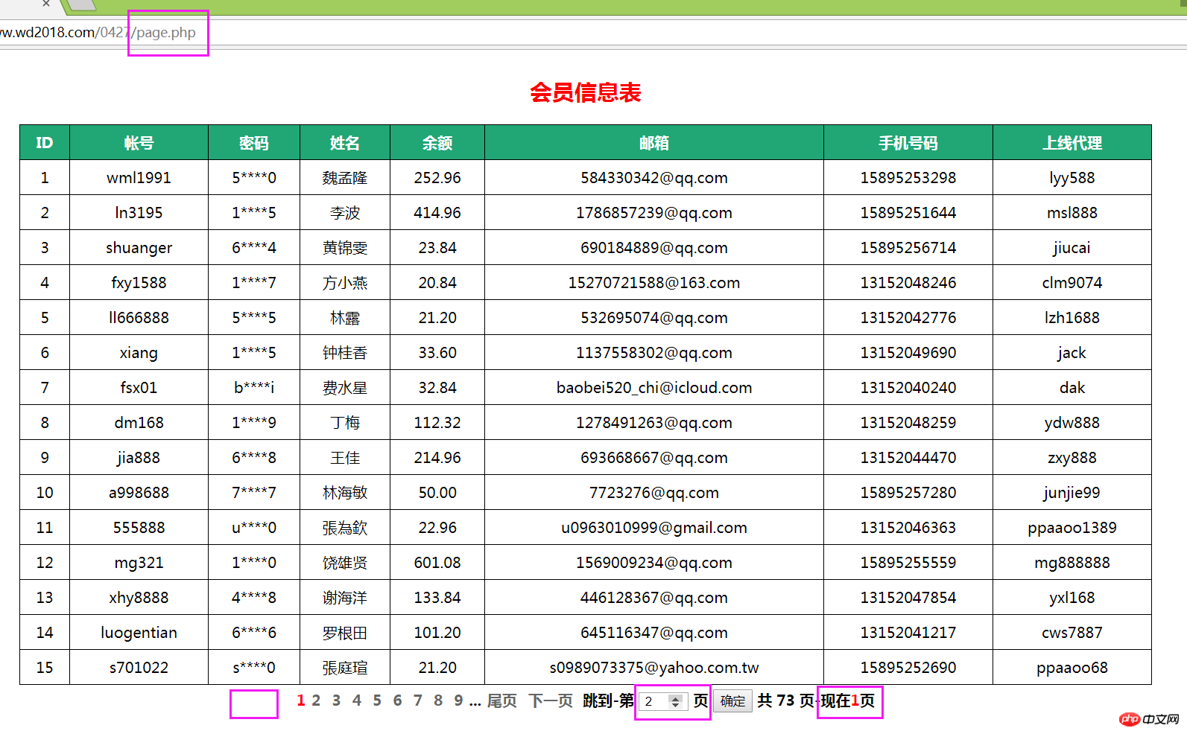Go to page 2 in pagination
The height and width of the screenshot is (734, 1187).
click(316, 701)
